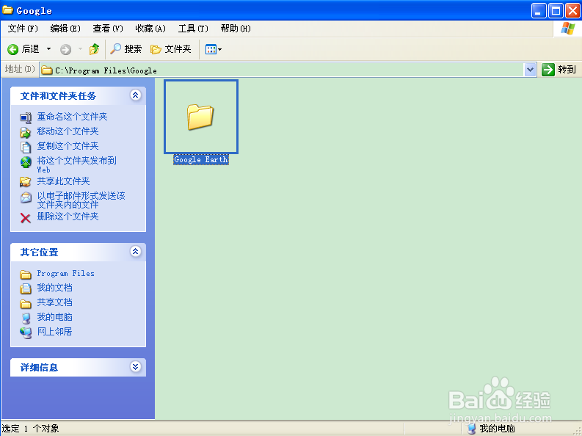
Task: Expand the address bar dropdown arrow
Action: point(530,70)
